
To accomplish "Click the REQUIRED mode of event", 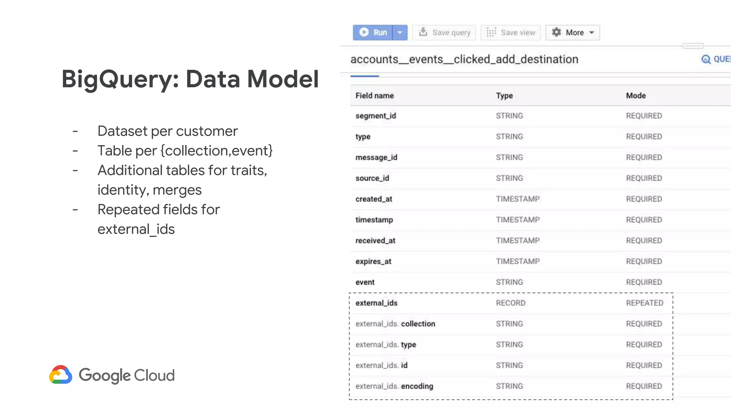I will point(644,282).
